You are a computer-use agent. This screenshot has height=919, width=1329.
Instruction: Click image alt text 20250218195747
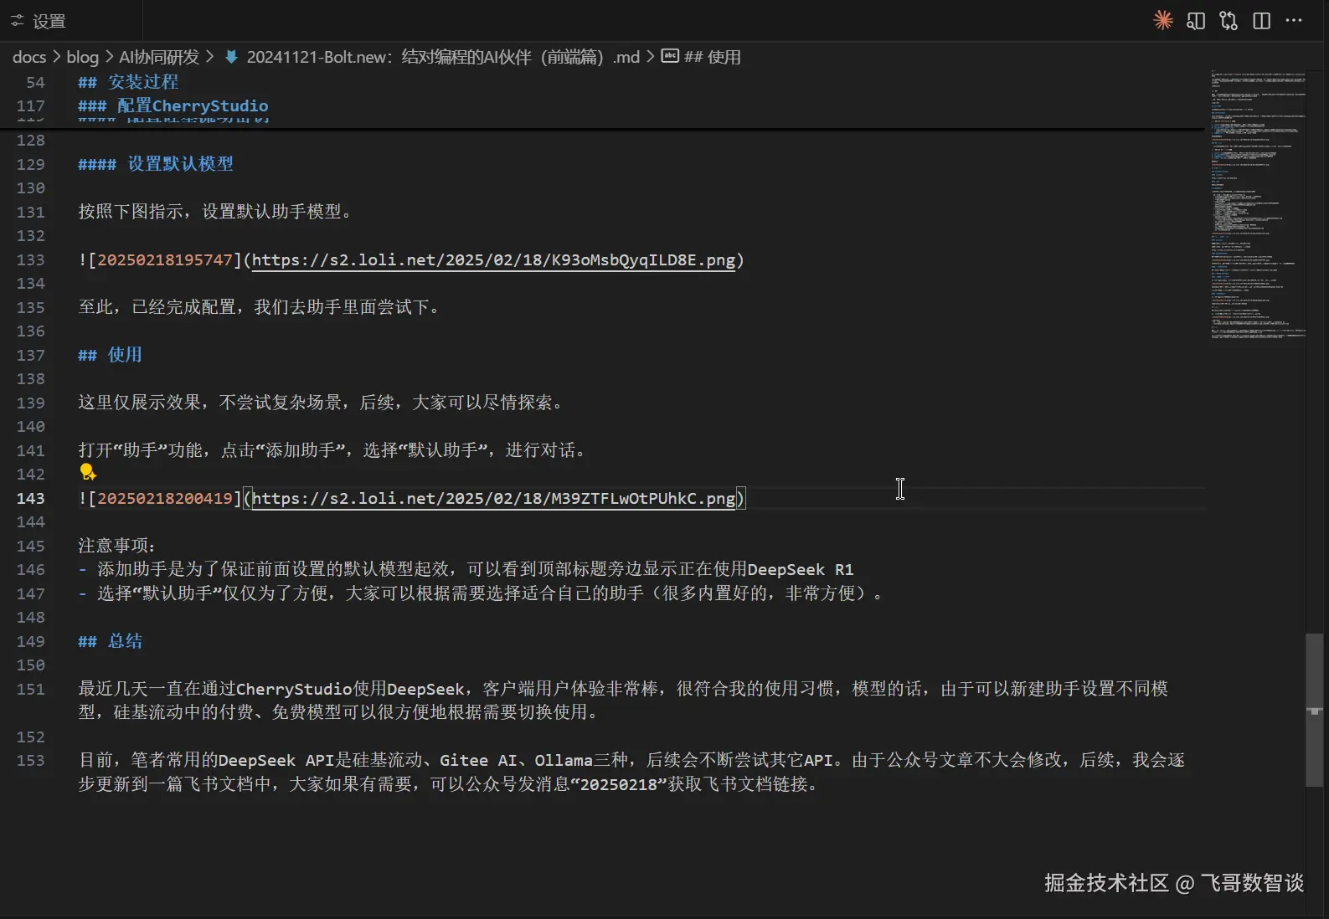pyautogui.click(x=165, y=259)
